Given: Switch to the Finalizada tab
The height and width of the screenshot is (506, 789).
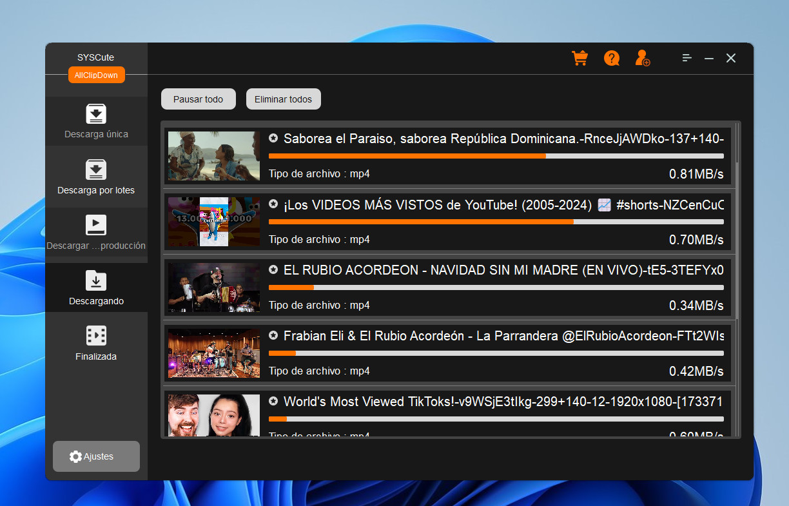Looking at the screenshot, I should 96,342.
